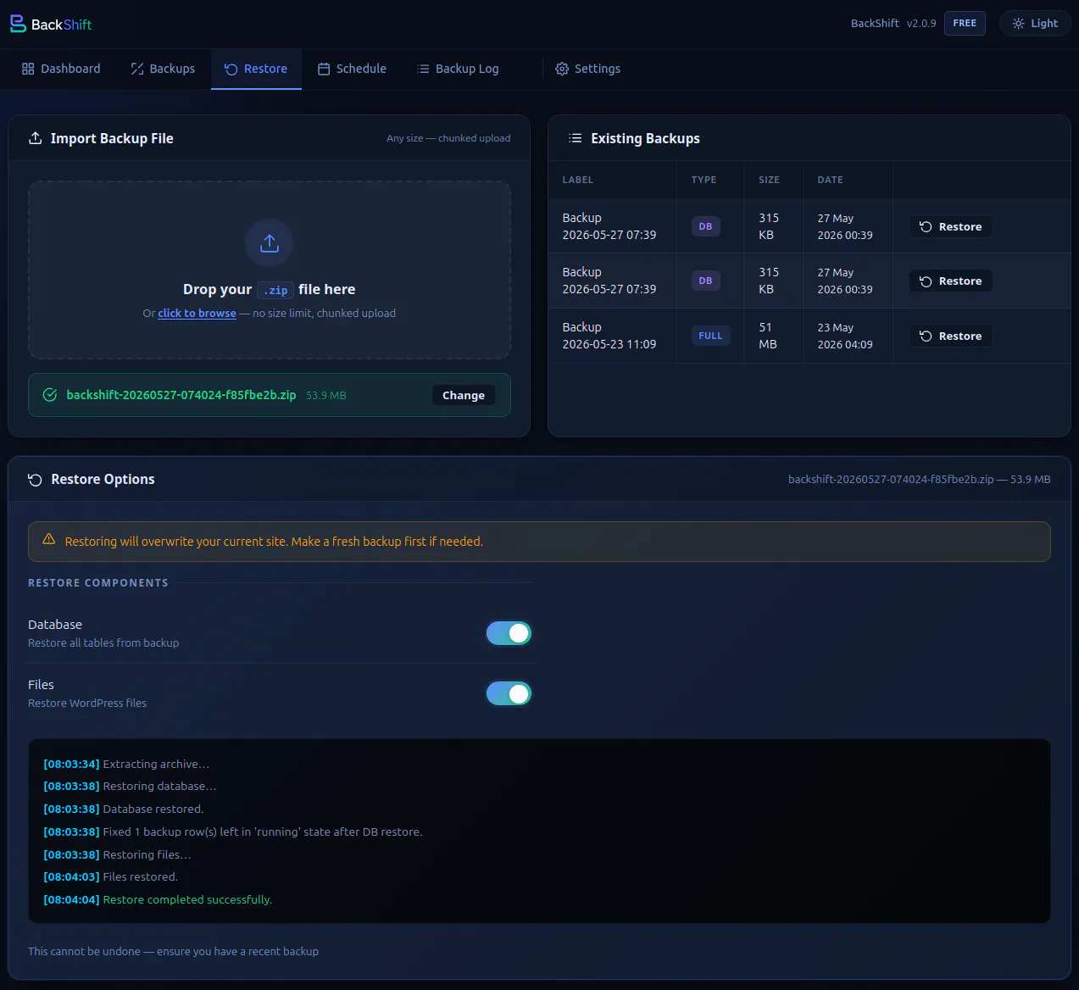
Task: Click 'This cannot be undone' footer note
Action: point(173,951)
